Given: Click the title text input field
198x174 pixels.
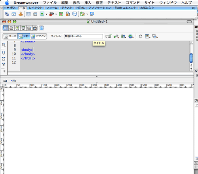Looking at the screenshot, I should click(x=84, y=36).
